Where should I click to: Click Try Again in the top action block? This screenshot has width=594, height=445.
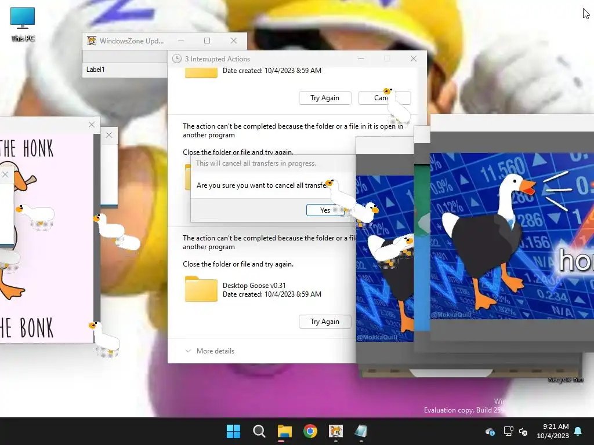(325, 98)
